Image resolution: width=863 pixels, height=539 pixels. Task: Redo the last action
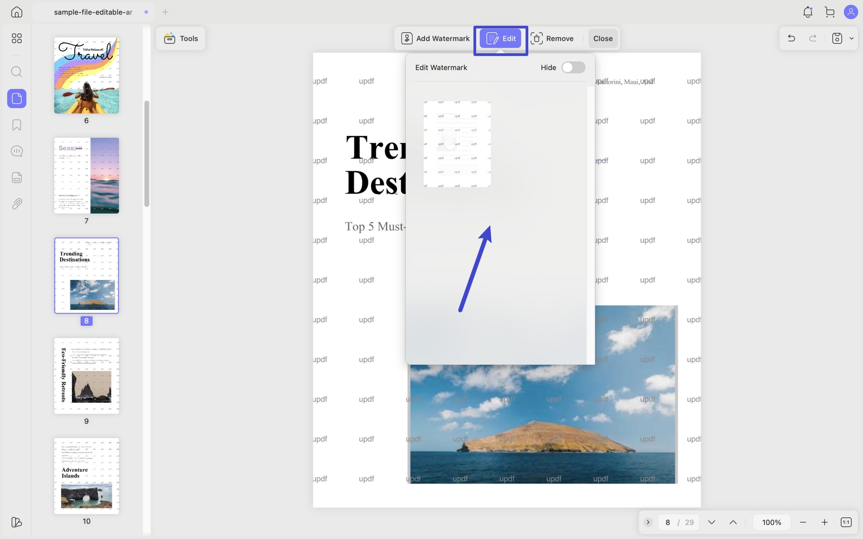813,38
